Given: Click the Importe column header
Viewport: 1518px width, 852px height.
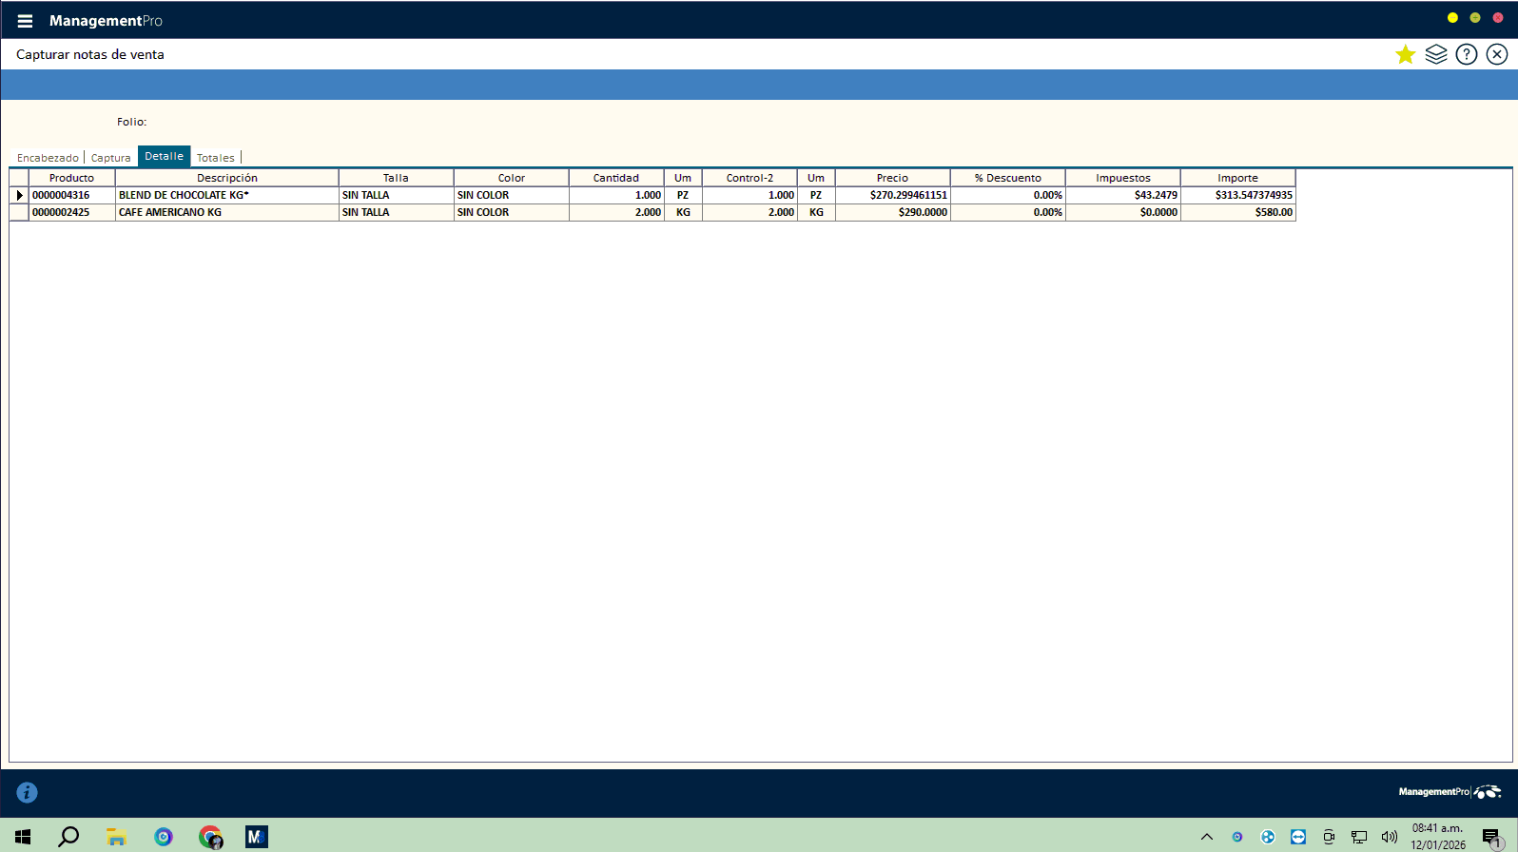Looking at the screenshot, I should point(1237,178).
